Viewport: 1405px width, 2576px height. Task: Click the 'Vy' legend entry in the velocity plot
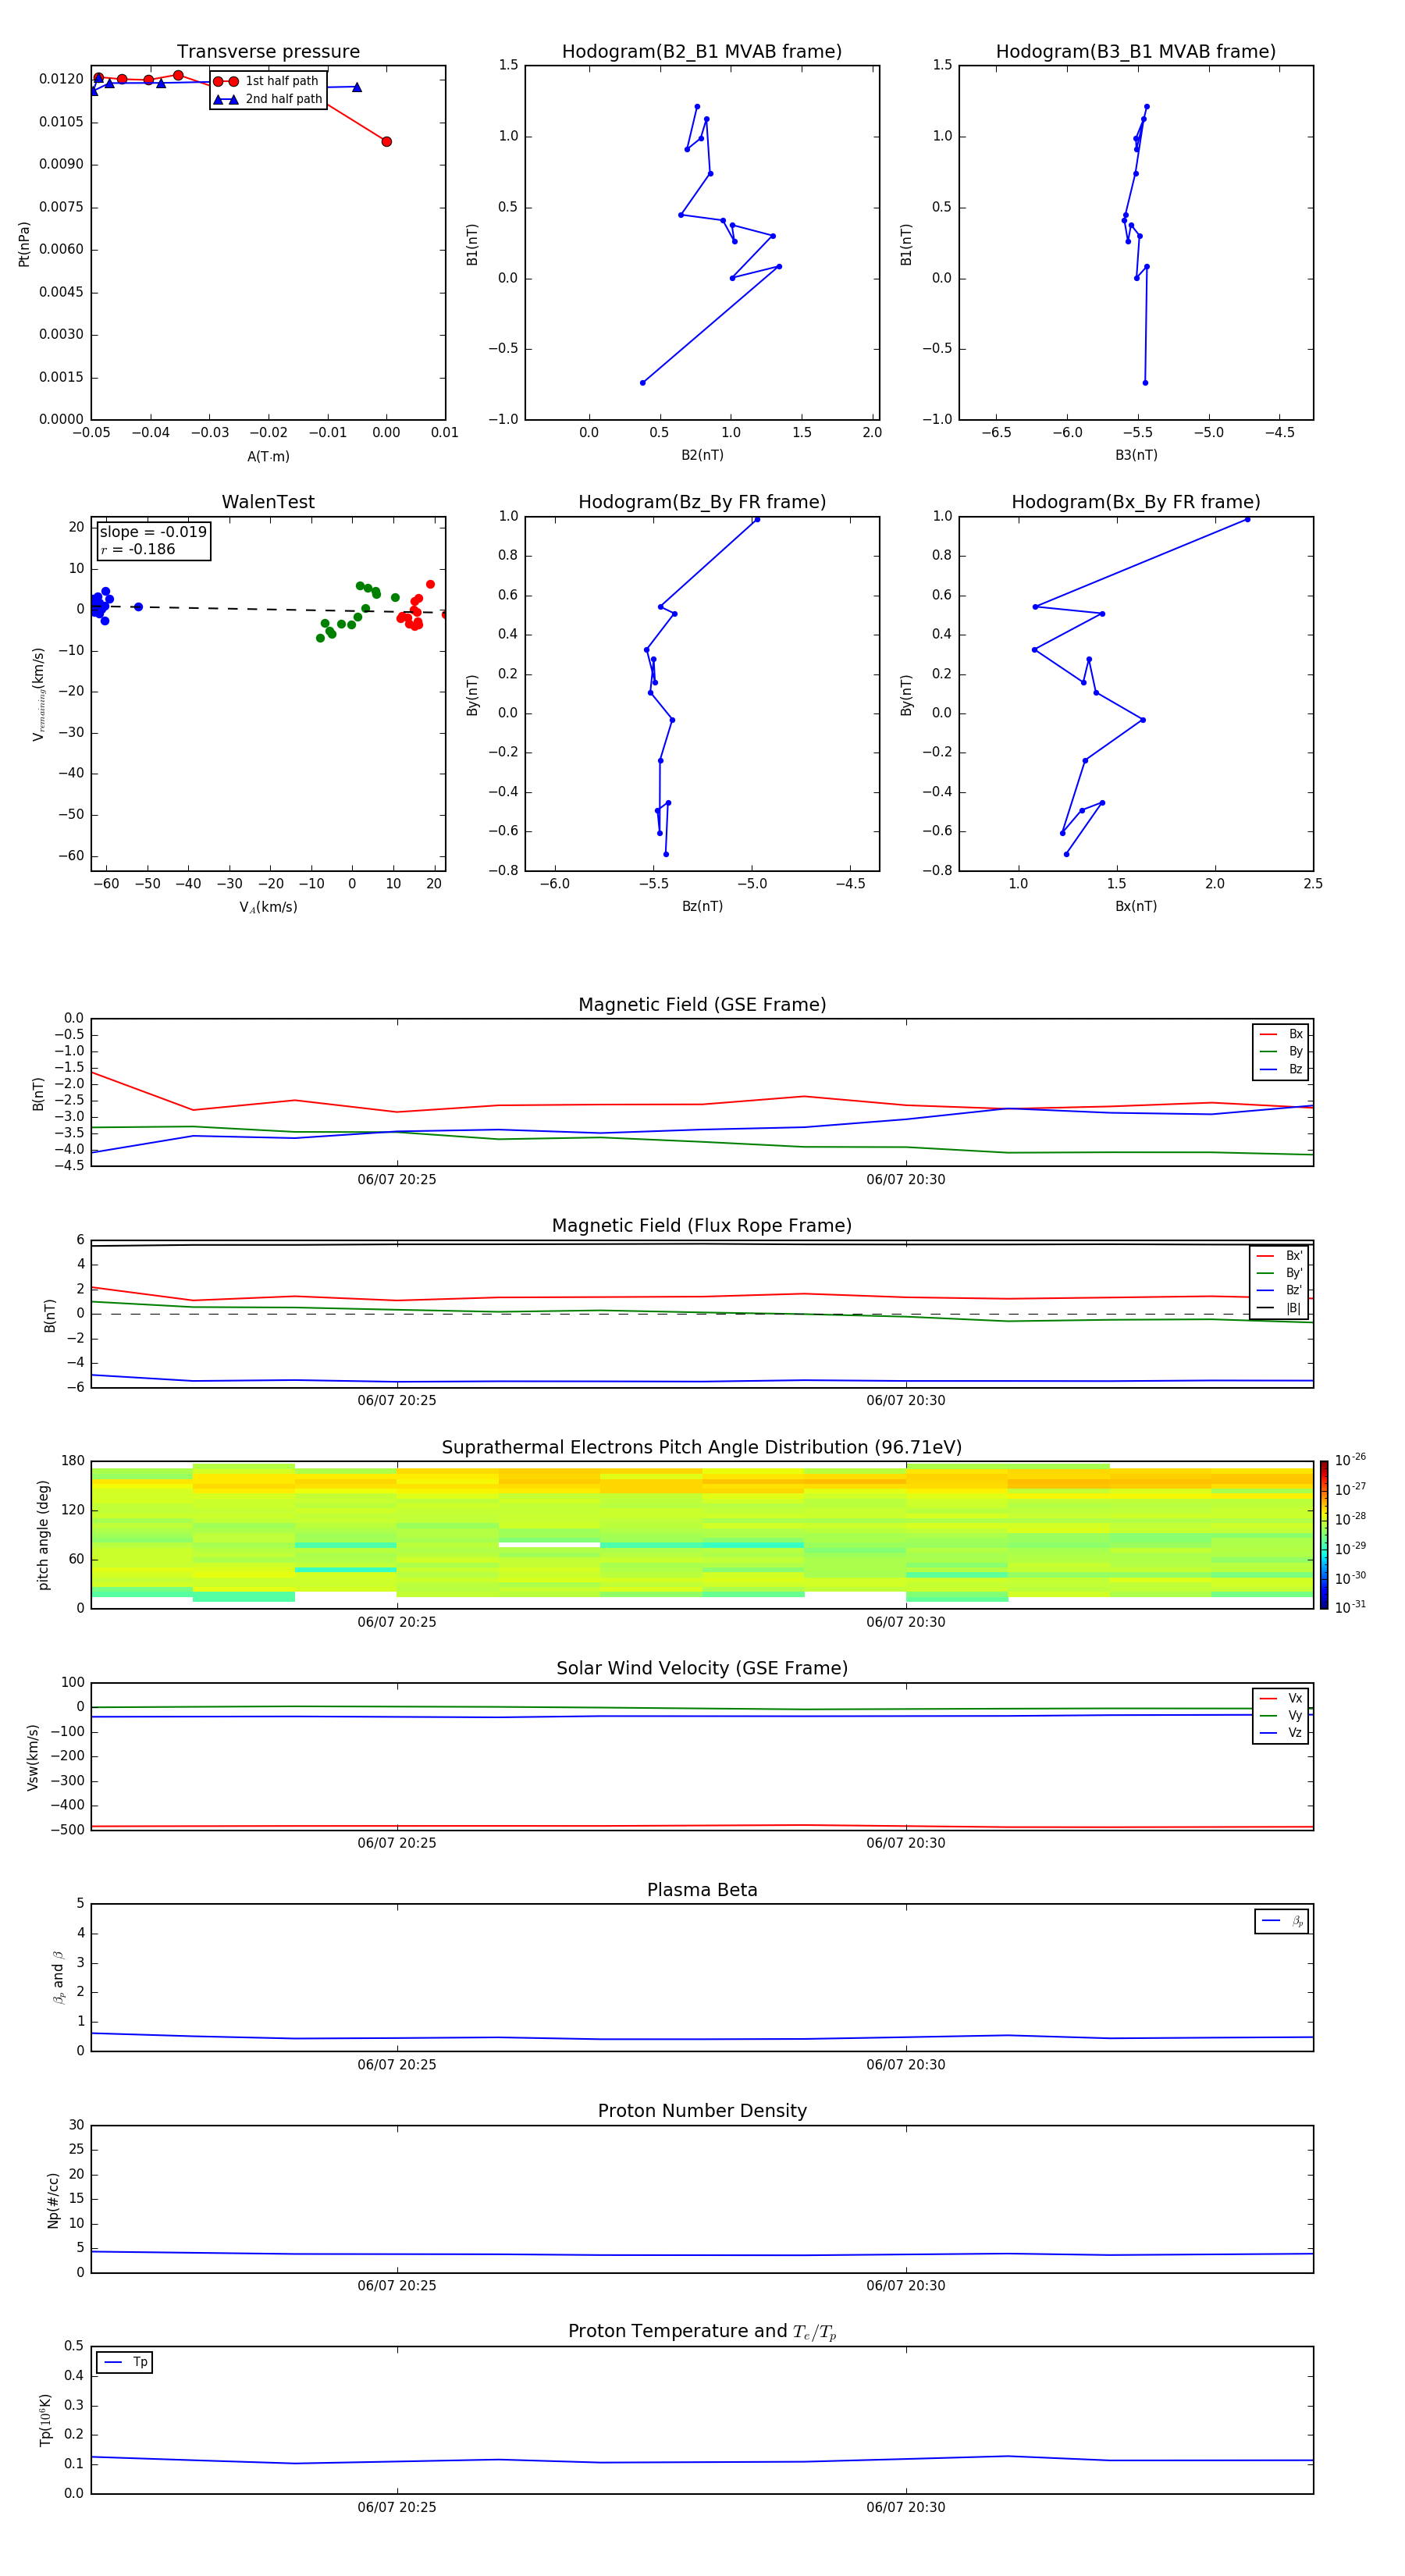[1281, 1715]
